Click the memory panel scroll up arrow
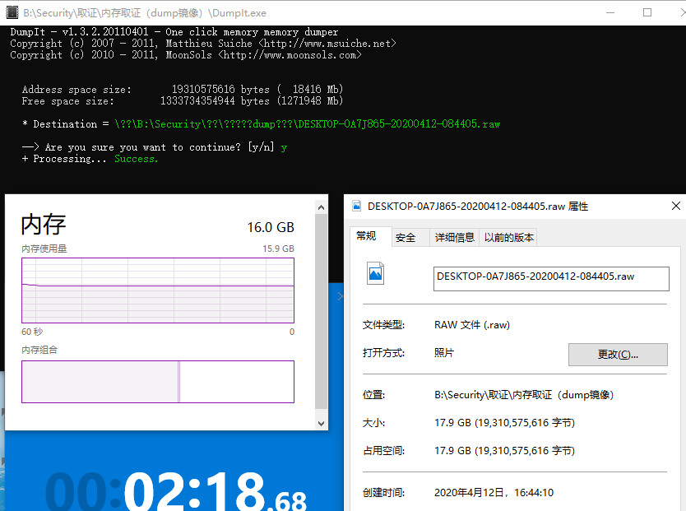This screenshot has height=511, width=686. (321, 207)
